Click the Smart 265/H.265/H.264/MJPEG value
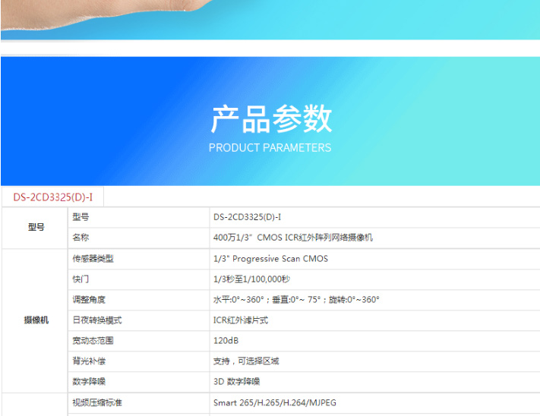 point(275,402)
